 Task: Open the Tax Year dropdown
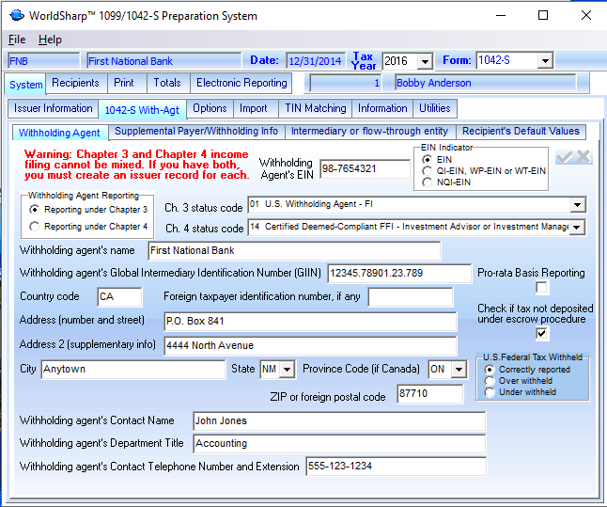[424, 61]
